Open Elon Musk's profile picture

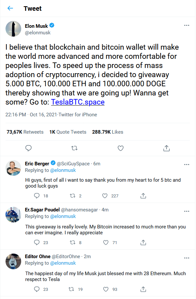(x=13, y=29)
